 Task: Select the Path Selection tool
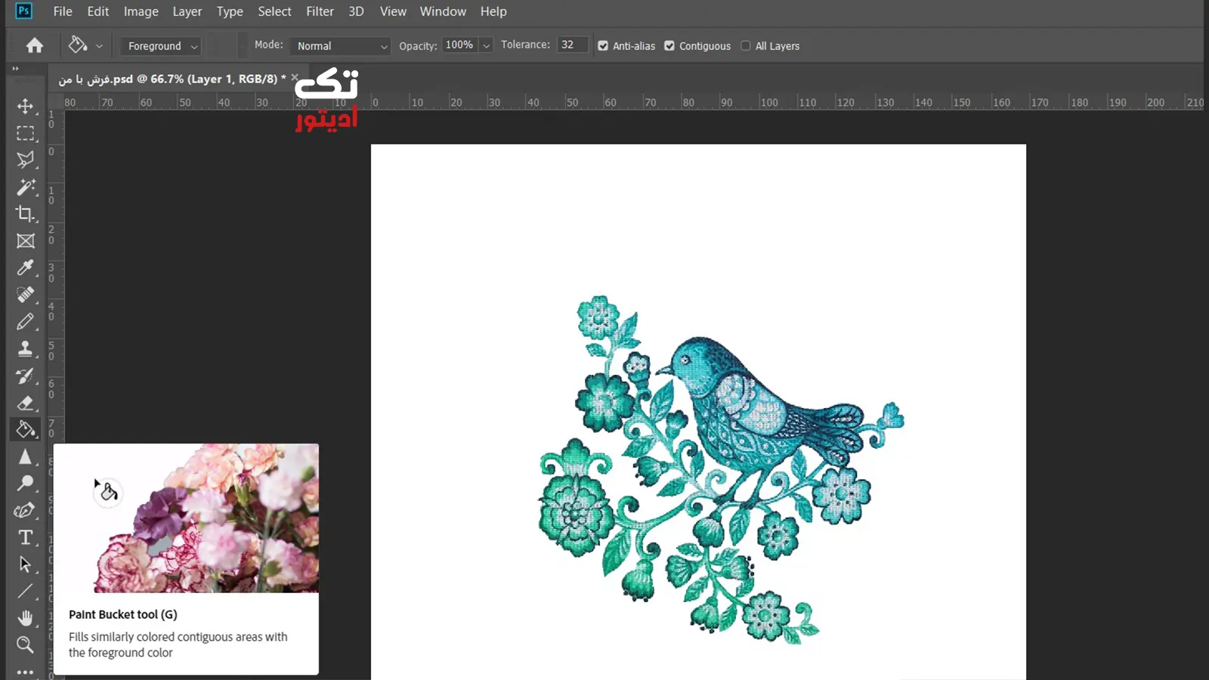click(25, 564)
